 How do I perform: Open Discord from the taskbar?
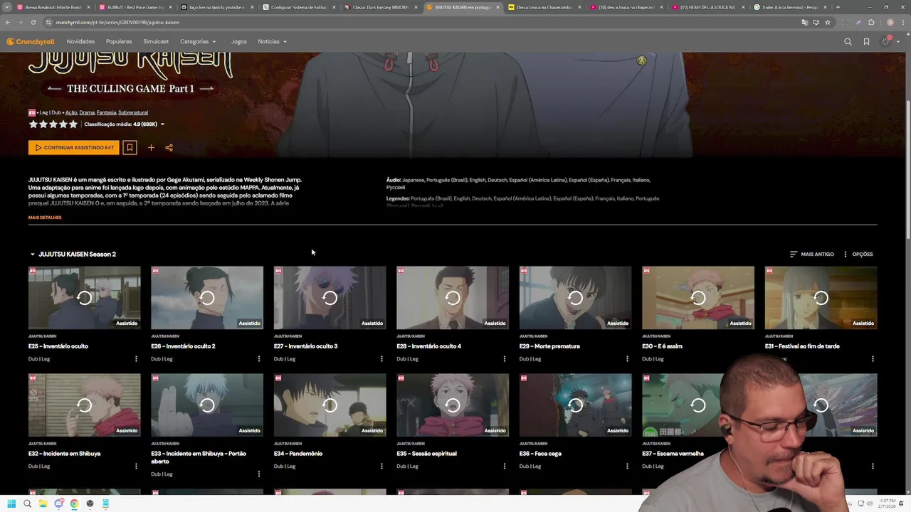point(58,503)
